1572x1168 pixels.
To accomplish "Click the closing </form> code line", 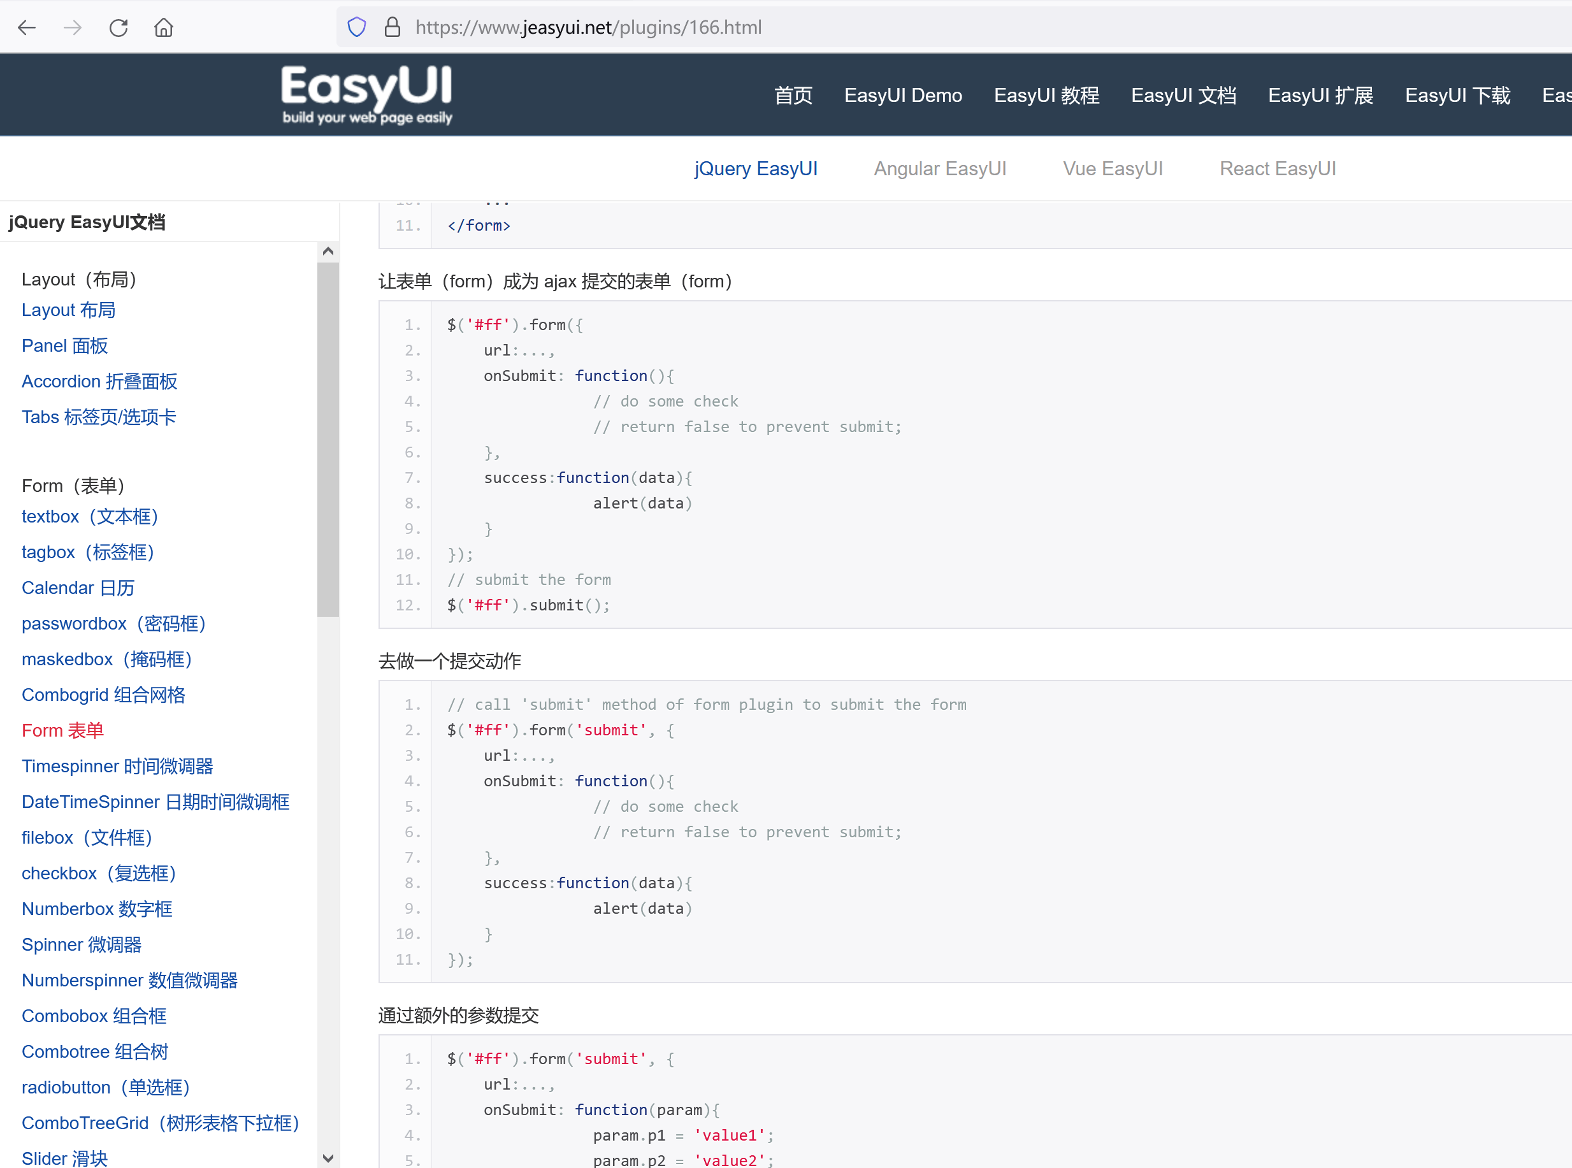I will [x=479, y=226].
